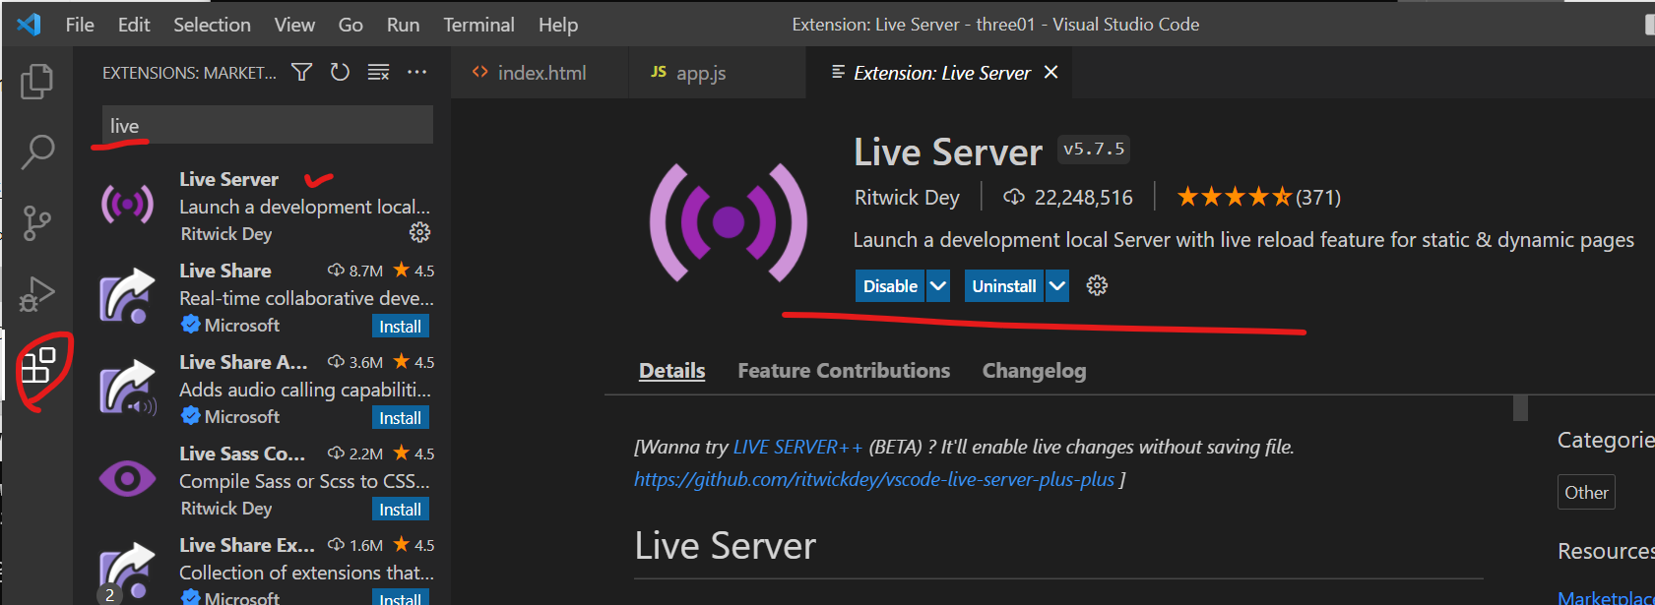The height and width of the screenshot is (605, 1655).
Task: Open the Terminal menu
Action: (x=478, y=25)
